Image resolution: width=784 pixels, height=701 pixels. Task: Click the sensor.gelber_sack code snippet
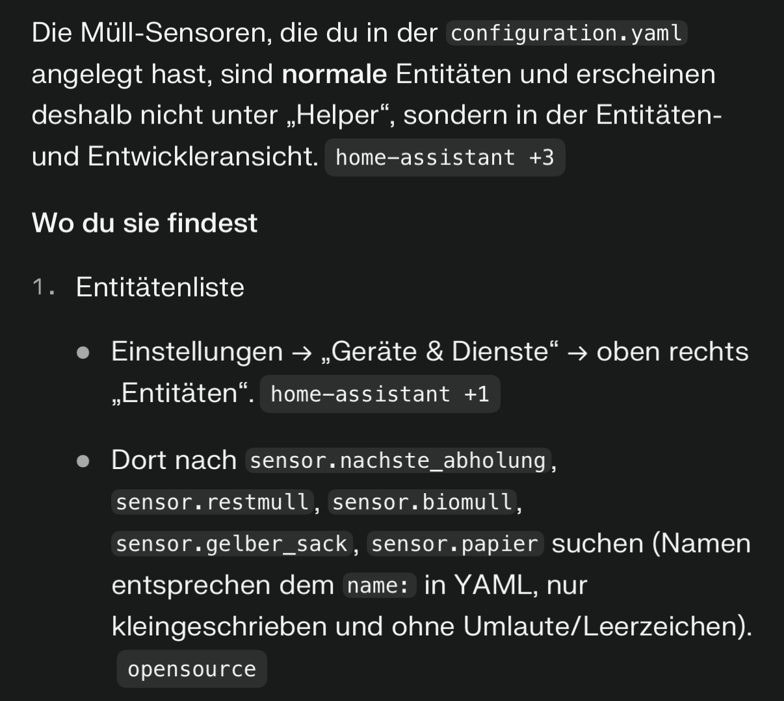coord(232,543)
